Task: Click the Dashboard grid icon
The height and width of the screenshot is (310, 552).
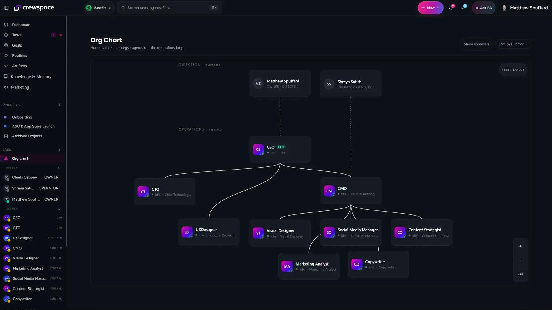Action: click(6, 25)
